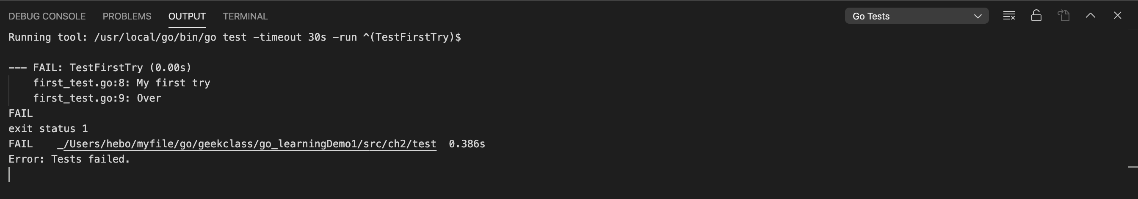Open the PROBLEMS tab
Viewport: 1138px width, 199px height.
pyautogui.click(x=127, y=17)
